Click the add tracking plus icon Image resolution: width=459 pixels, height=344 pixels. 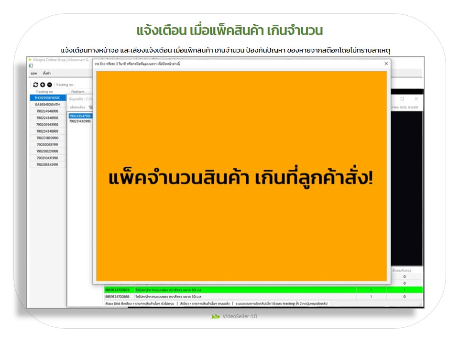pyautogui.click(x=43, y=85)
